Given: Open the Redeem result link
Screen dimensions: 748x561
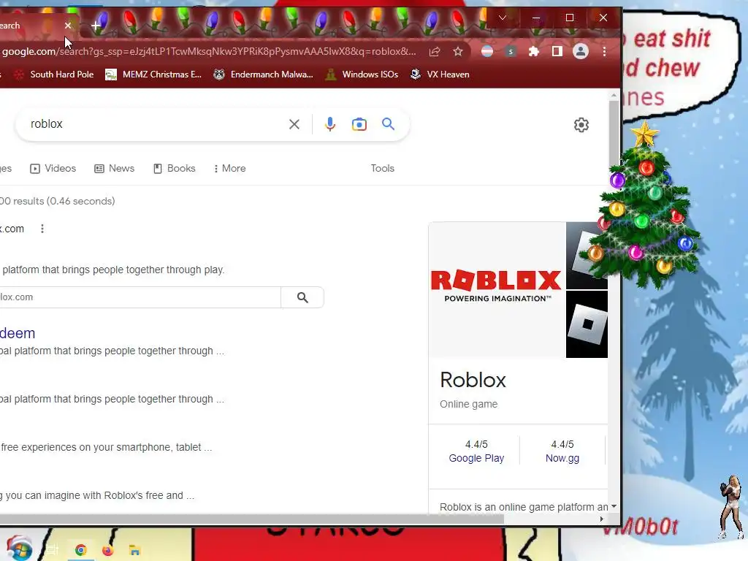Looking at the screenshot, I should [x=18, y=333].
